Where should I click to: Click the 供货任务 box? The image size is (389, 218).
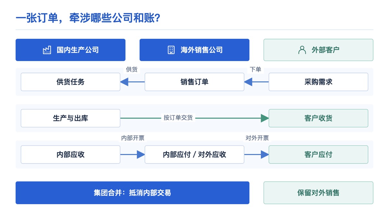click(x=70, y=82)
